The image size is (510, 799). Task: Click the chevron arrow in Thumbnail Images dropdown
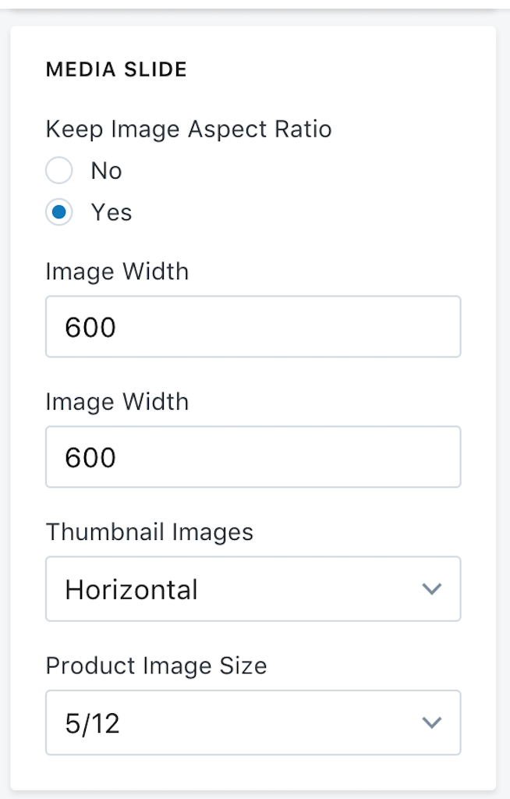tap(431, 588)
